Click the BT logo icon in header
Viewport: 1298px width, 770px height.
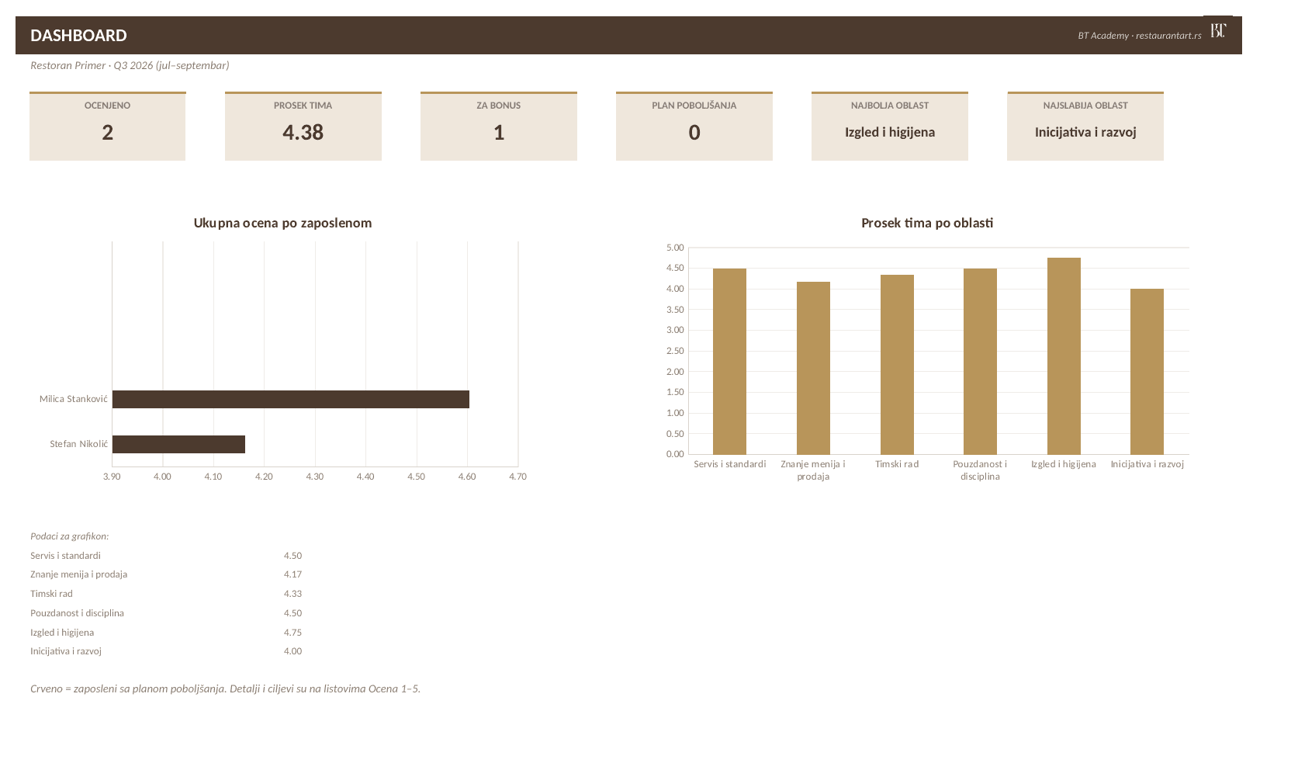[x=1218, y=30]
